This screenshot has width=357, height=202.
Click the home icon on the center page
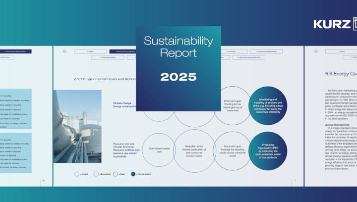64,51
